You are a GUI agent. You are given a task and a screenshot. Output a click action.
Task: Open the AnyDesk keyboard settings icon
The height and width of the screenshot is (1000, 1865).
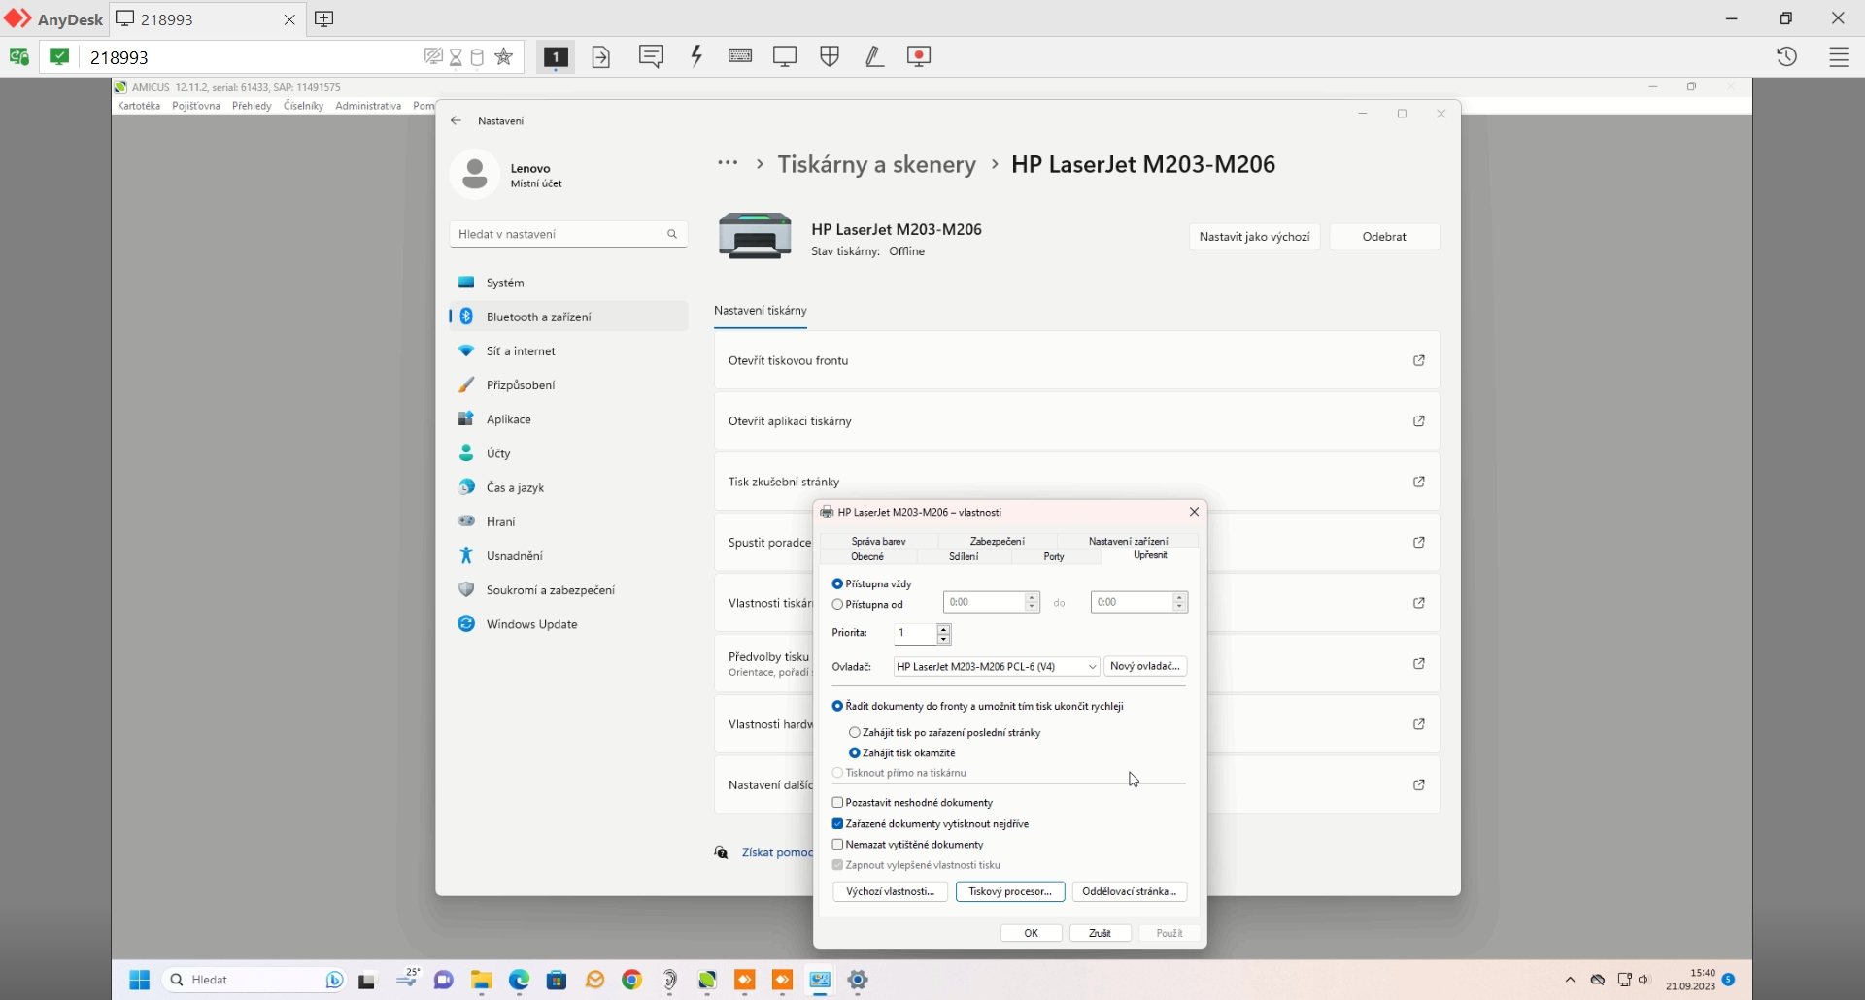(740, 56)
